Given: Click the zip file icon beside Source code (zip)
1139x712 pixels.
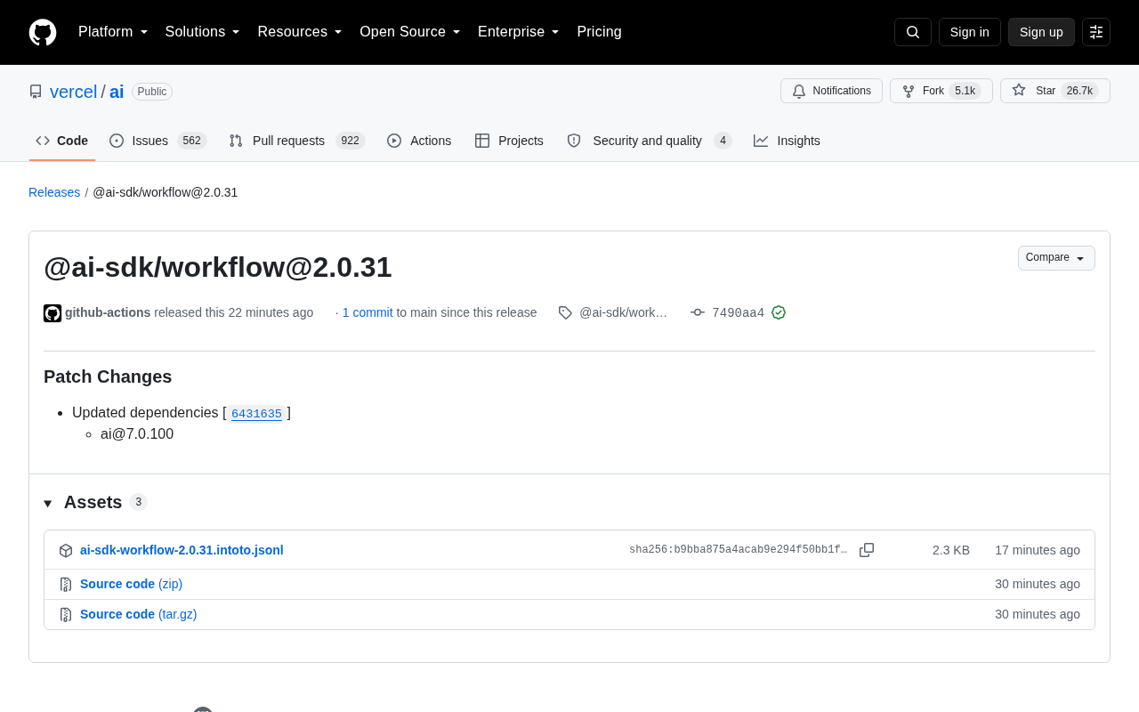Looking at the screenshot, I should (x=66, y=585).
